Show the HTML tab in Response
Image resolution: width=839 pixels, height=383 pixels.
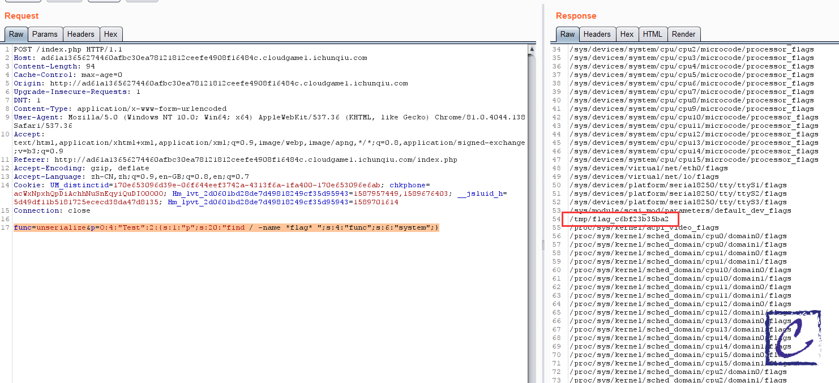point(652,34)
